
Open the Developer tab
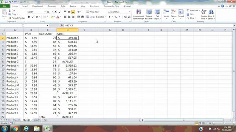pyautogui.click(x=95, y=6)
